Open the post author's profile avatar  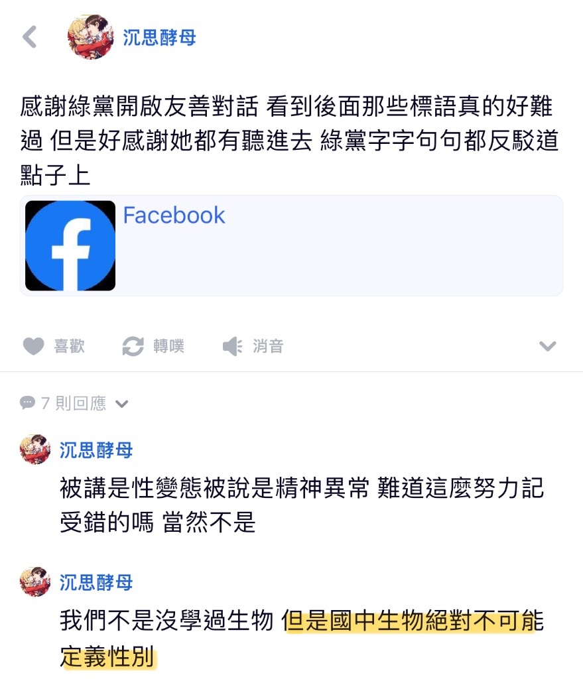[x=90, y=37]
